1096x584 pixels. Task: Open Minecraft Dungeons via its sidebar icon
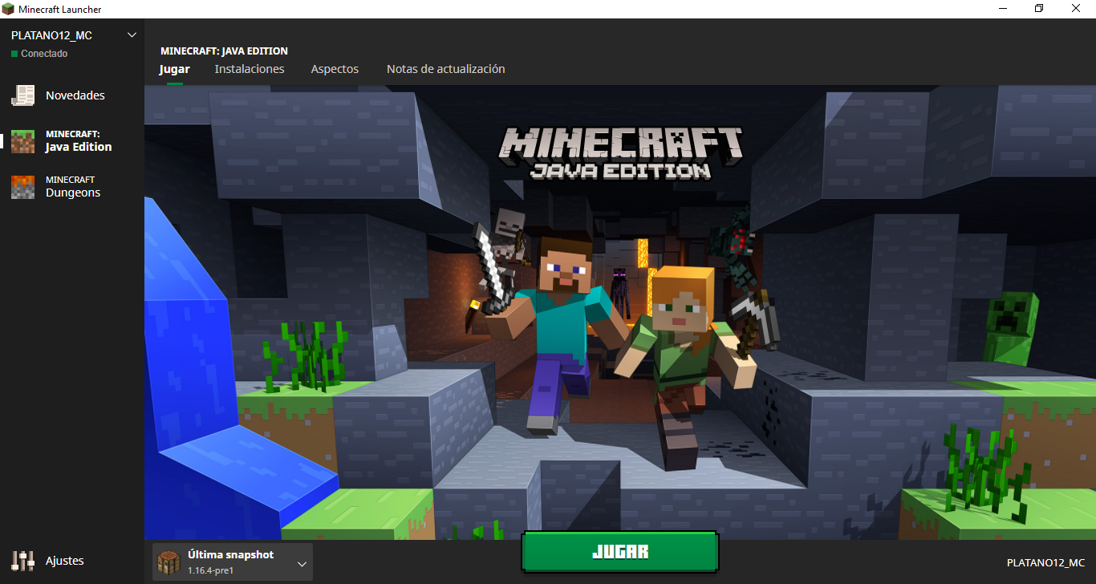[22, 187]
